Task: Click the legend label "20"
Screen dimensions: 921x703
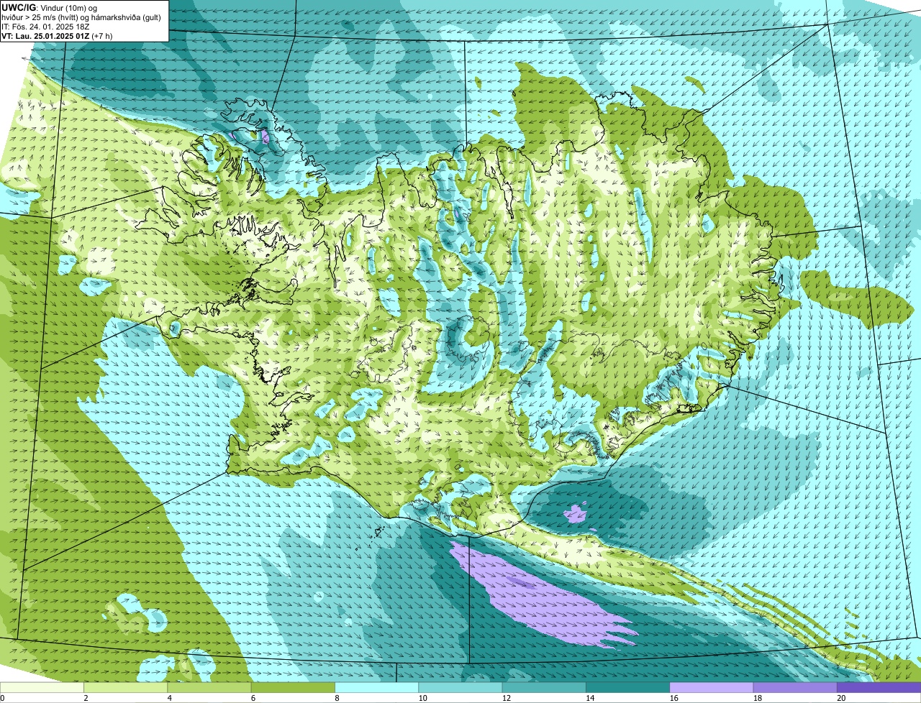Action: 841,698
